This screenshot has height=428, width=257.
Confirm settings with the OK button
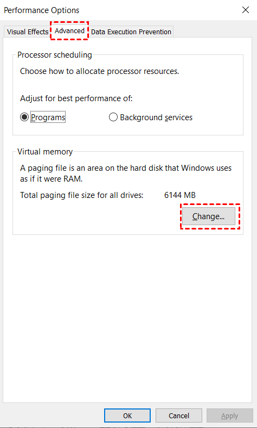[x=127, y=415]
